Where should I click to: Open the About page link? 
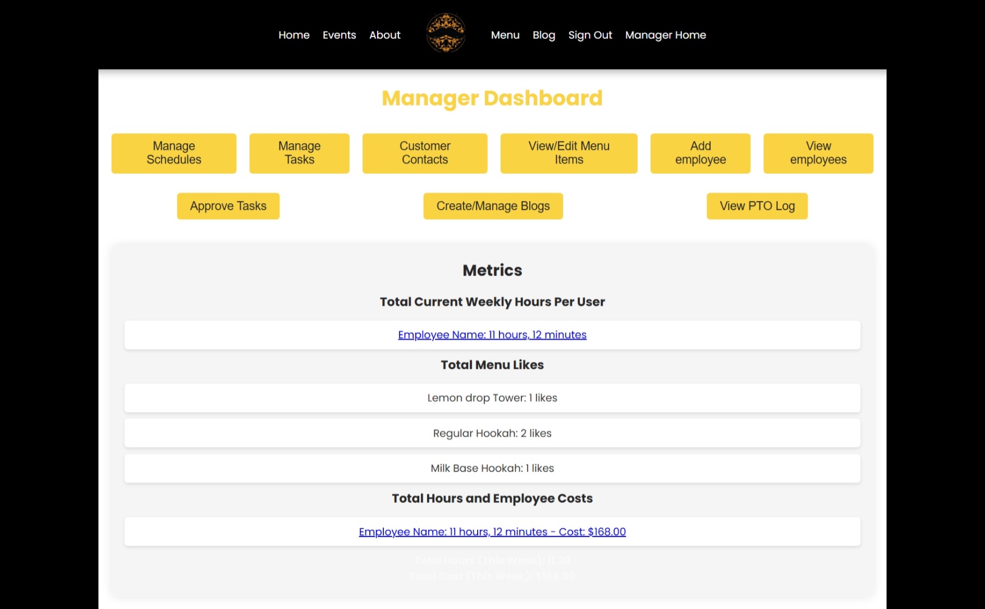(x=384, y=35)
